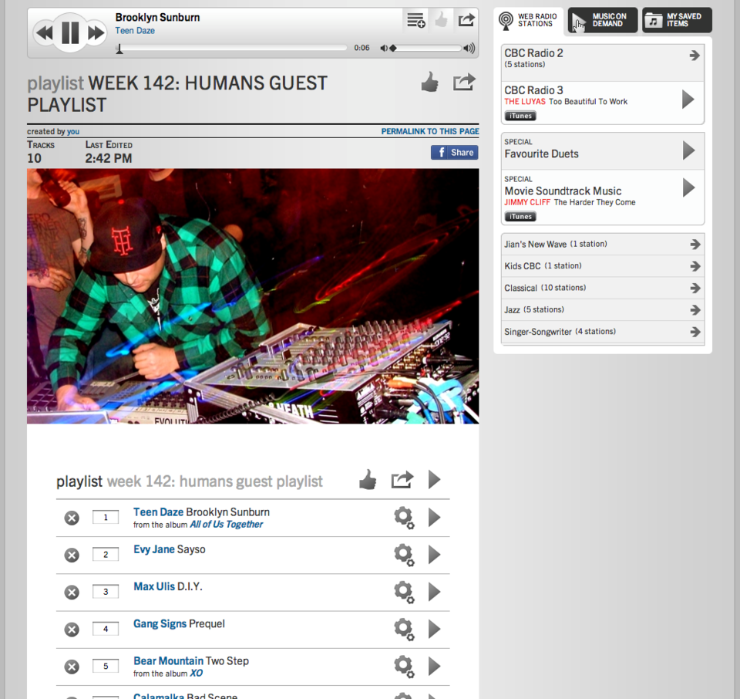Adjust the volume slider in the player
Image resolution: width=740 pixels, height=699 pixels.
[425, 48]
